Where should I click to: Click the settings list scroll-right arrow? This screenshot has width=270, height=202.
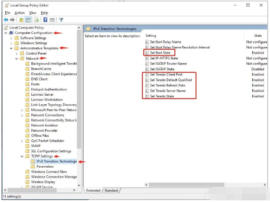pos(265,185)
